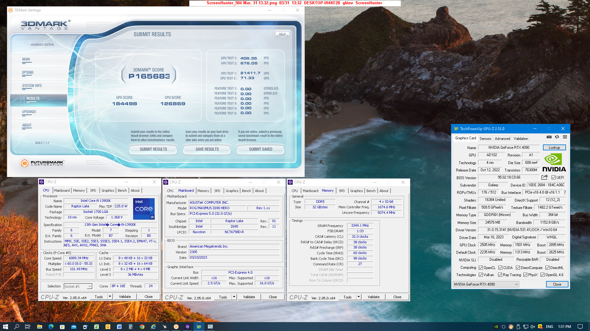Refresh GPU-Z data with the refresh icon
The height and width of the screenshot is (331, 590).
tap(557, 137)
